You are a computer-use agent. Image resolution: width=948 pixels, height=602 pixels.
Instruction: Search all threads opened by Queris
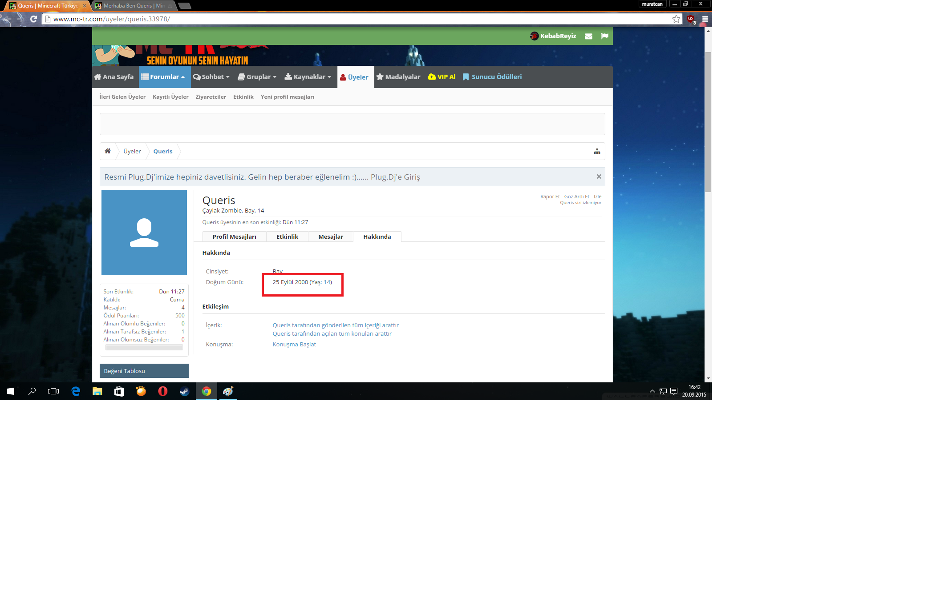pos(332,334)
